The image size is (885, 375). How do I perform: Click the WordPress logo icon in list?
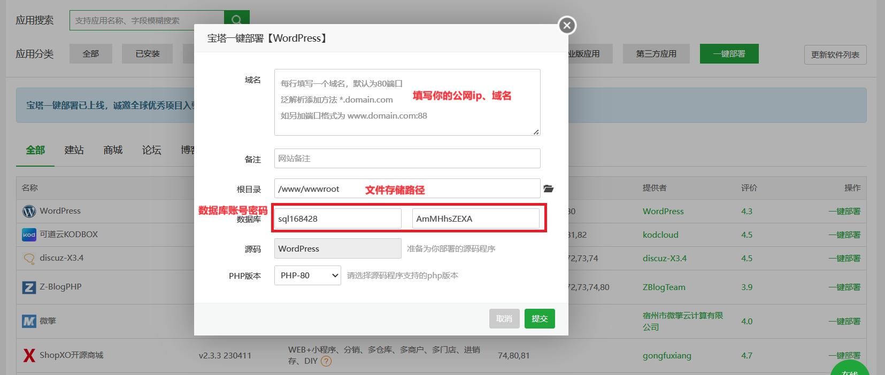click(x=29, y=211)
